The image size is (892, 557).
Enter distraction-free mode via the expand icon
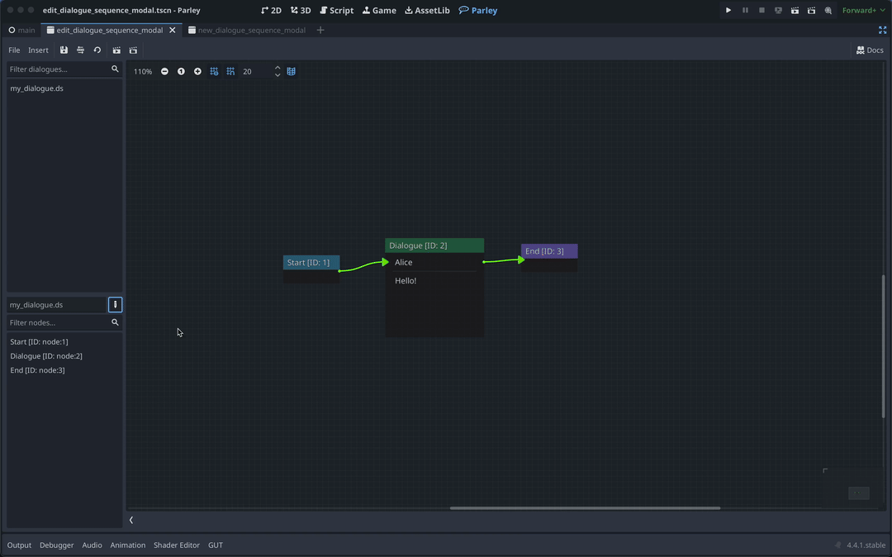click(x=883, y=29)
